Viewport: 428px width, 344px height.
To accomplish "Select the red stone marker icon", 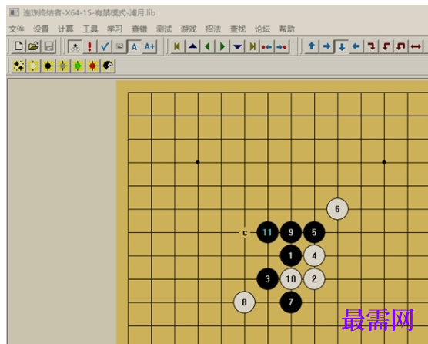I will 93,66.
